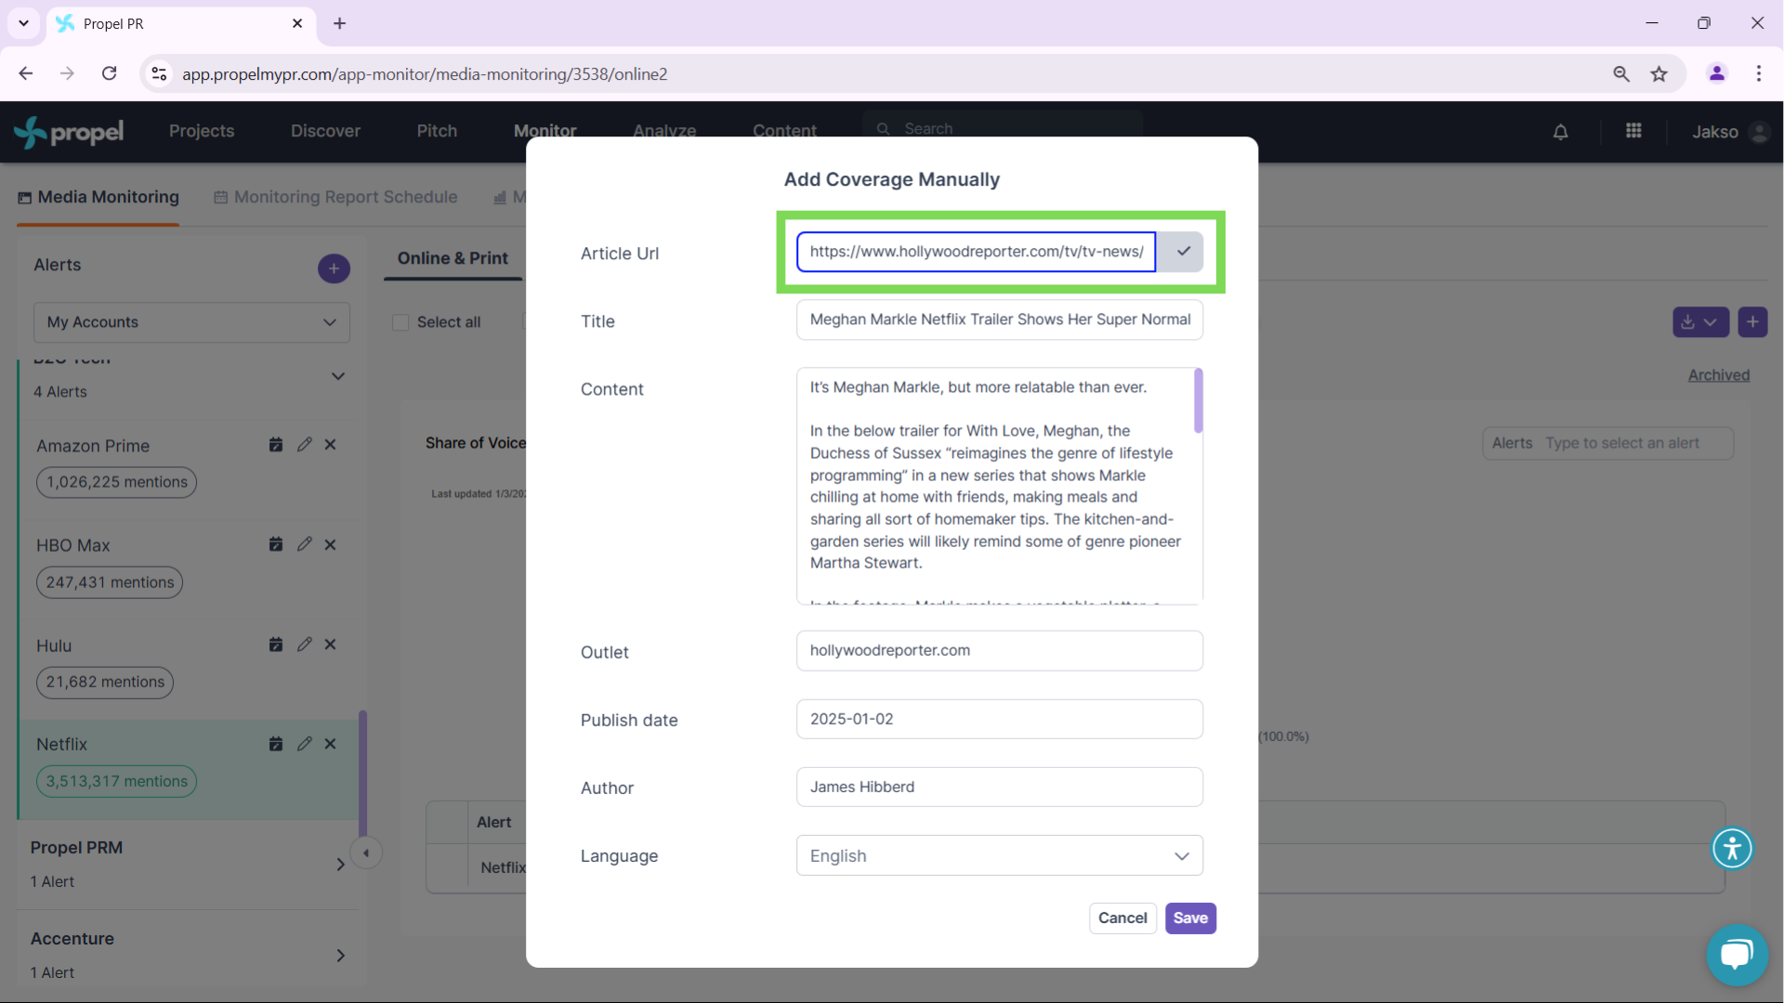This screenshot has height=1003, width=1784.
Task: Open the Language dropdown
Action: point(999,855)
